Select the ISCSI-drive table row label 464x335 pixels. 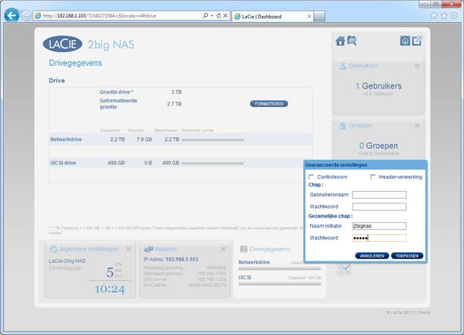[63, 163]
